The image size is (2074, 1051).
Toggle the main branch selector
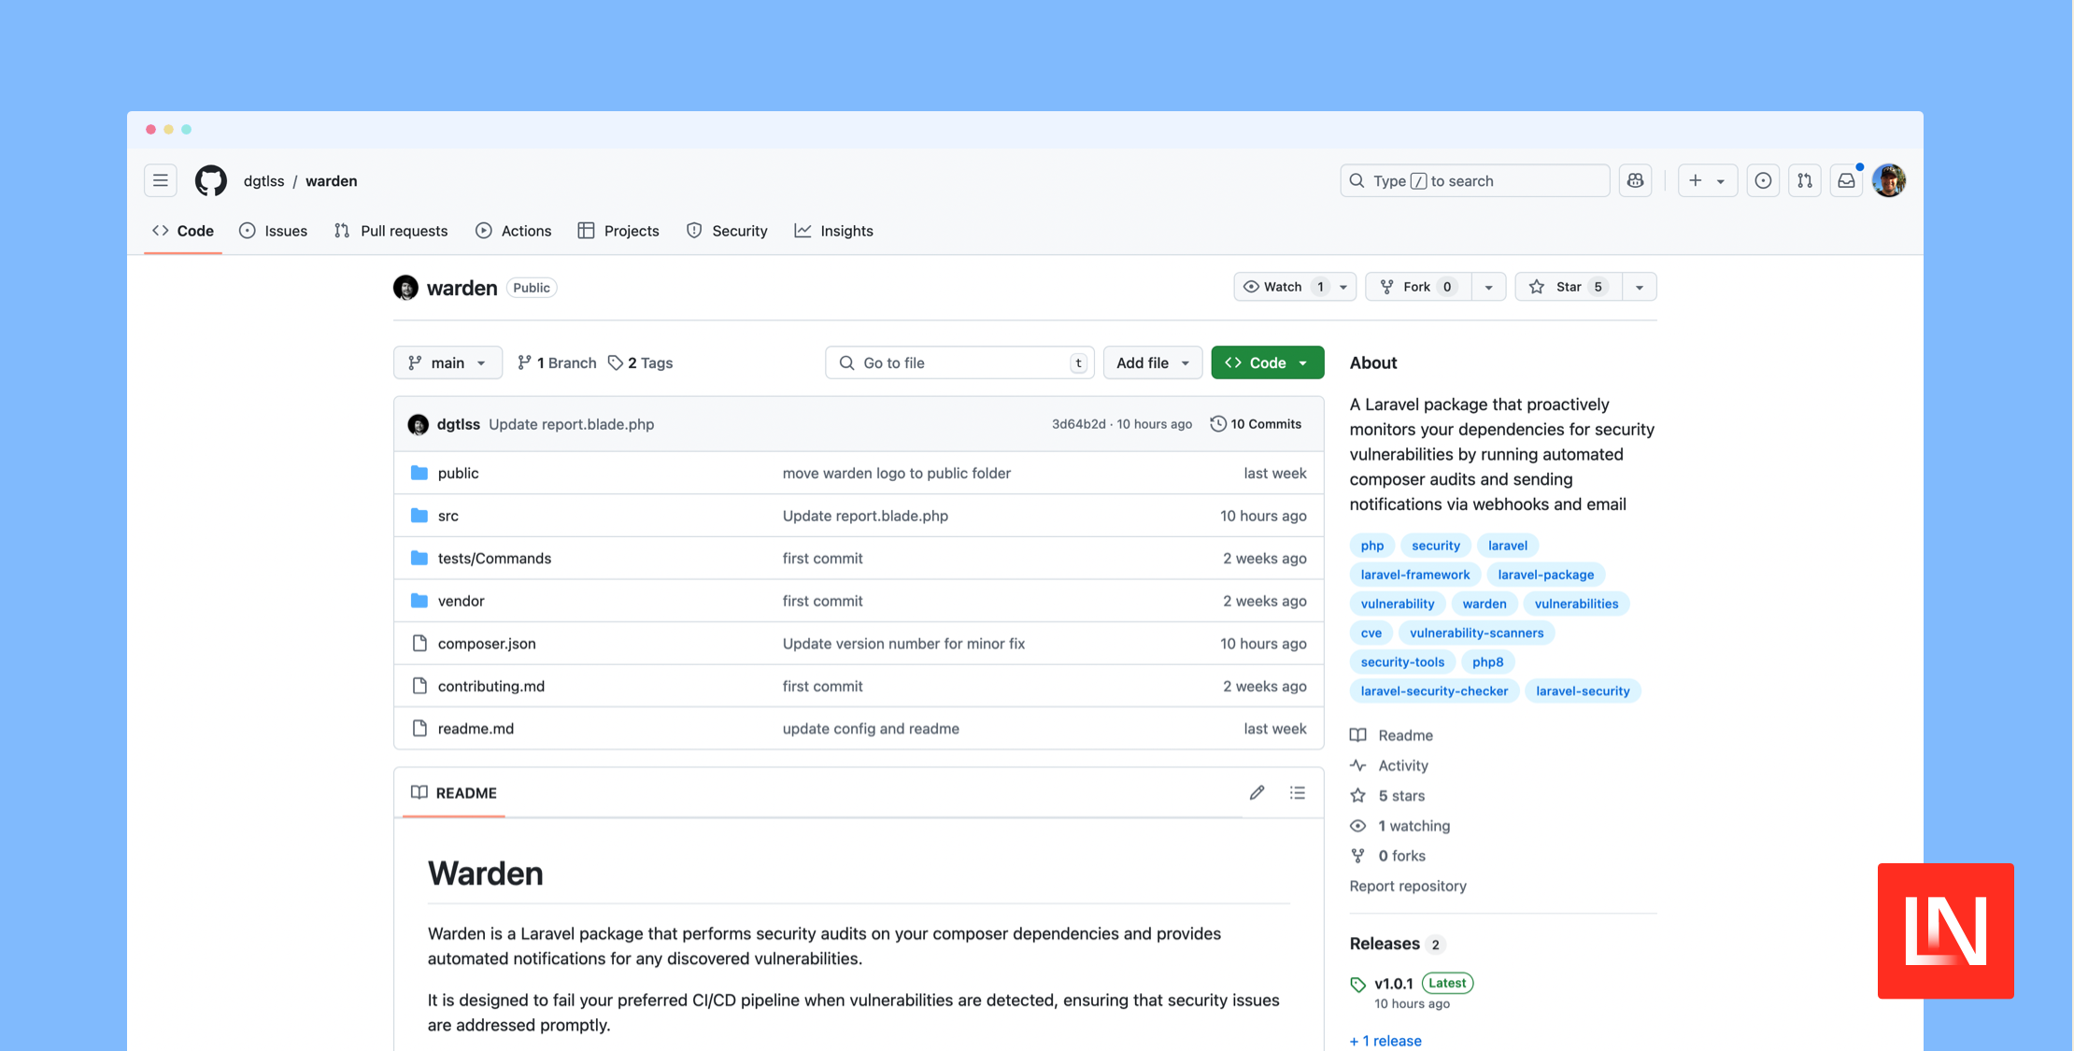point(447,362)
